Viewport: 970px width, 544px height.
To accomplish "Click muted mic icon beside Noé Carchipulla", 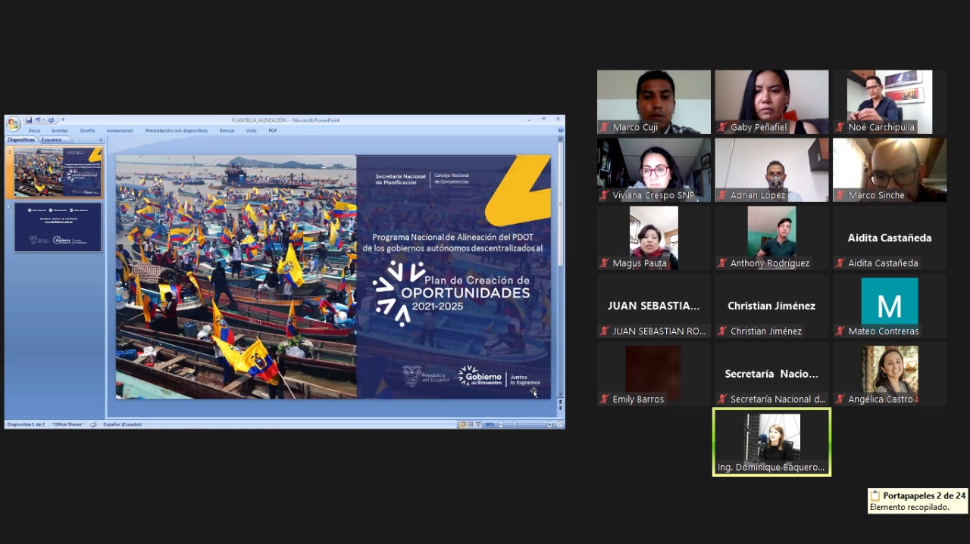I will pyautogui.click(x=840, y=127).
